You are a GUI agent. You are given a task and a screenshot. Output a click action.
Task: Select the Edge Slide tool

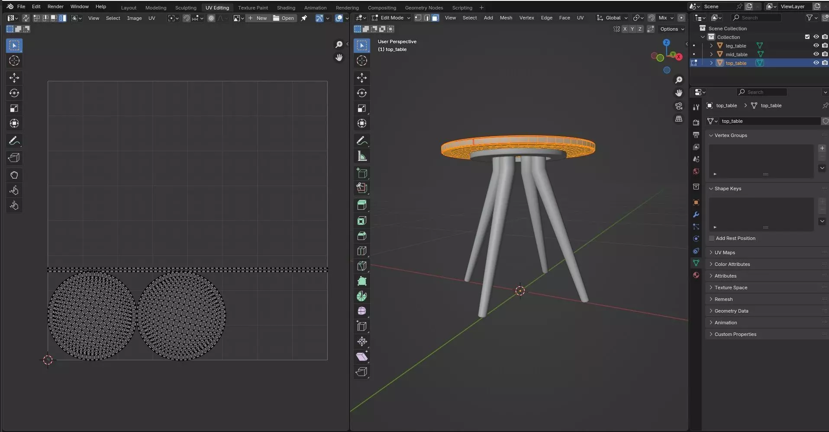(x=362, y=326)
